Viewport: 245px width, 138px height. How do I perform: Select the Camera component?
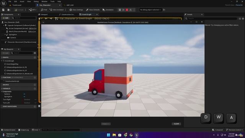coord(13,38)
